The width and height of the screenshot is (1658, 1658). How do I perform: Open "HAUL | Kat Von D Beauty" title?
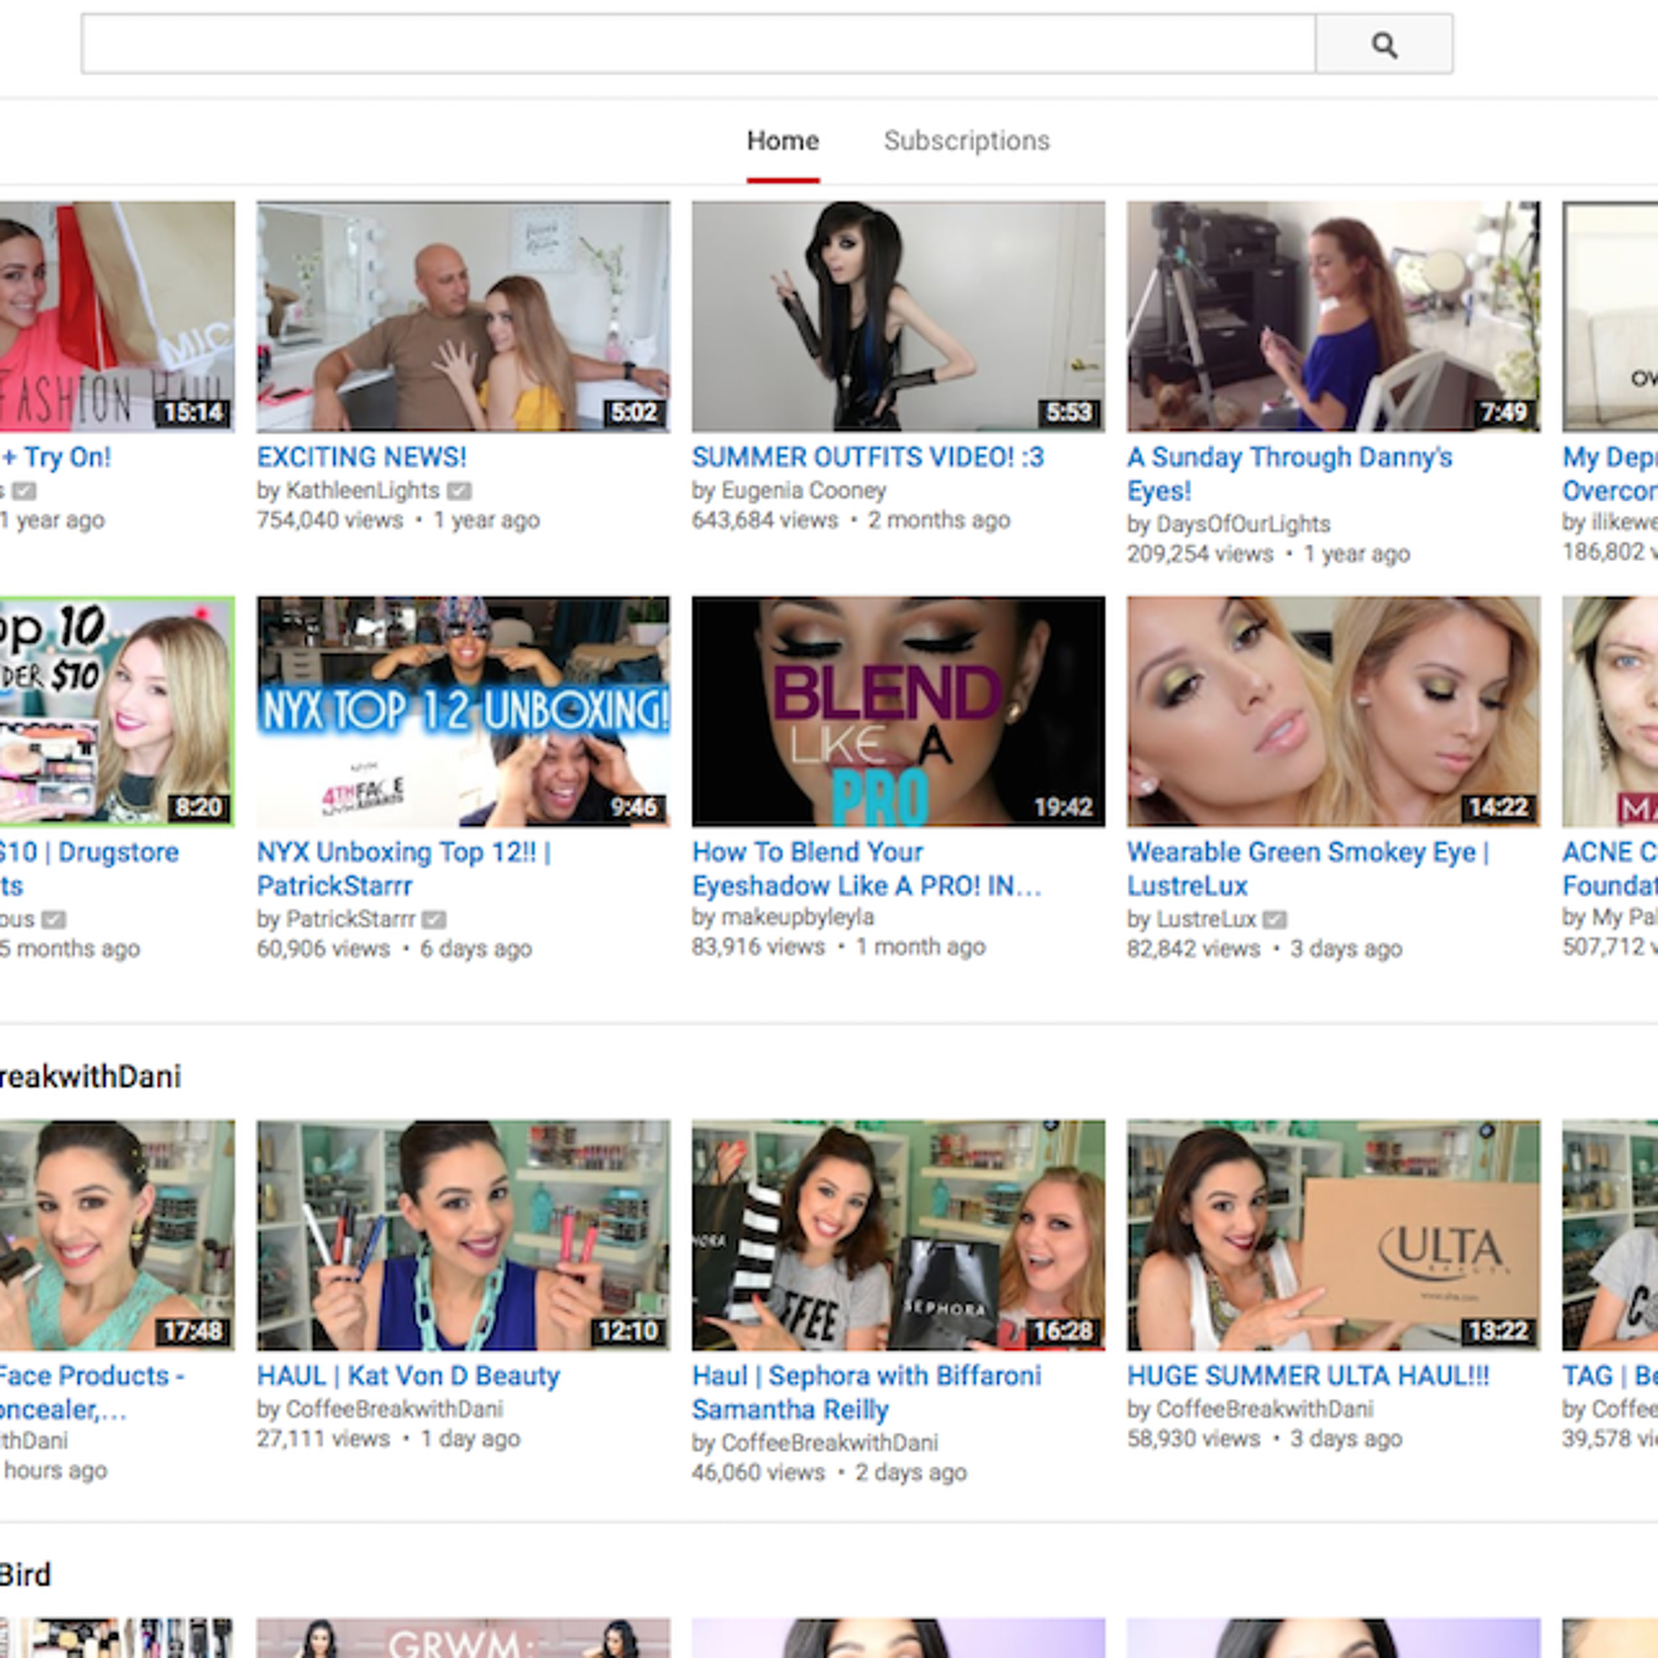(408, 1376)
